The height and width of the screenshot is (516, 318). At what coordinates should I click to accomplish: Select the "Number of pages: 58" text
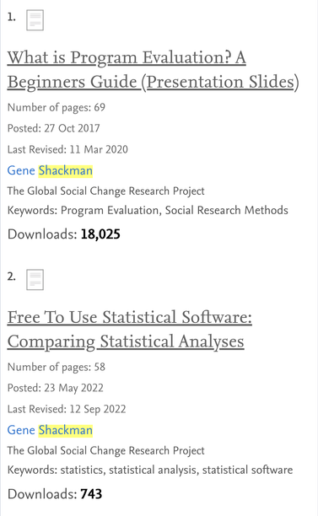[x=57, y=367]
